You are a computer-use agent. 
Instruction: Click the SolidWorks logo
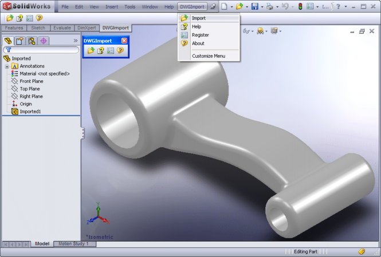click(x=27, y=6)
